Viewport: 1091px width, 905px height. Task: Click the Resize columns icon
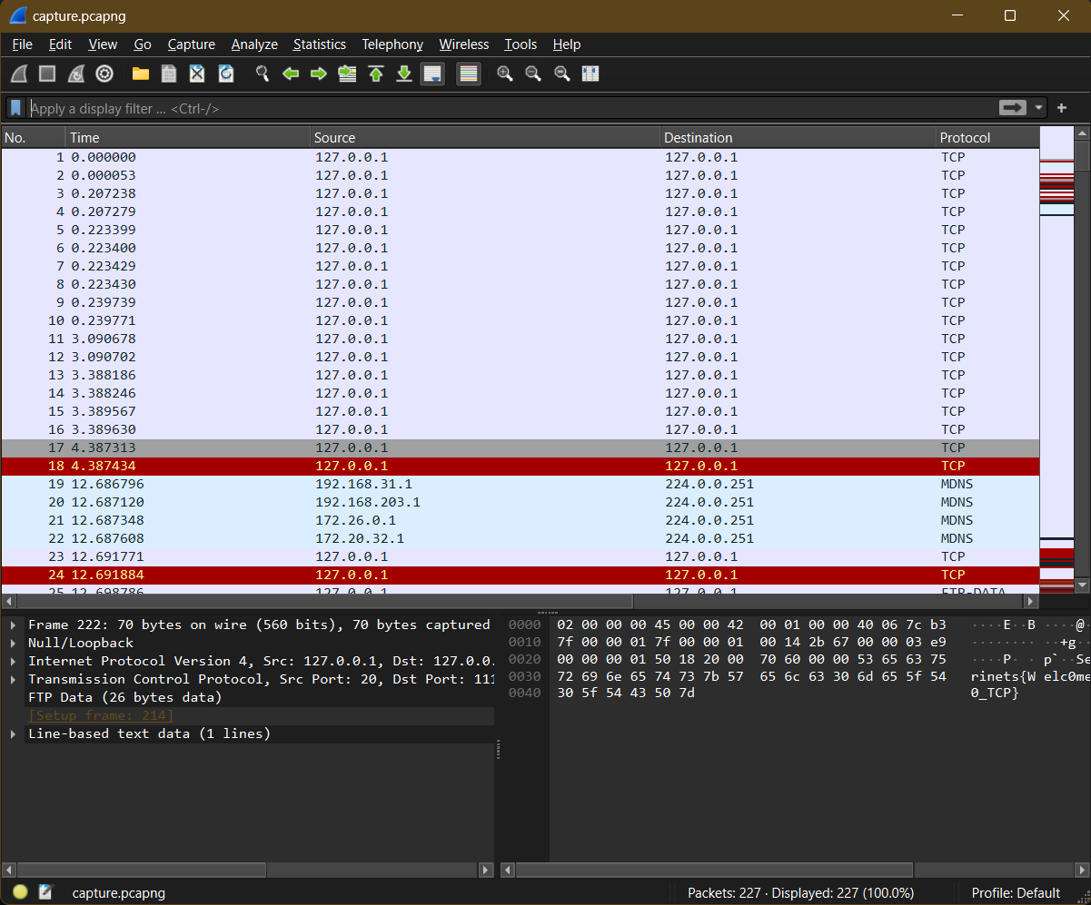(590, 74)
